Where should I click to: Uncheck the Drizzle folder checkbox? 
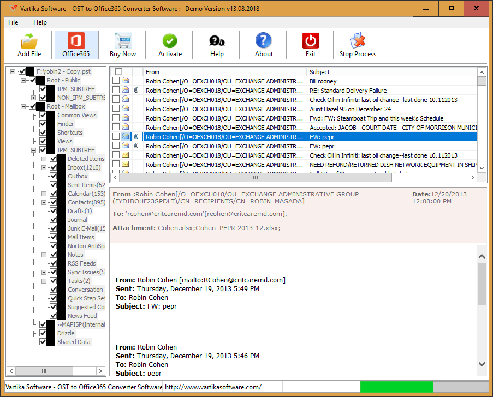tap(43, 333)
